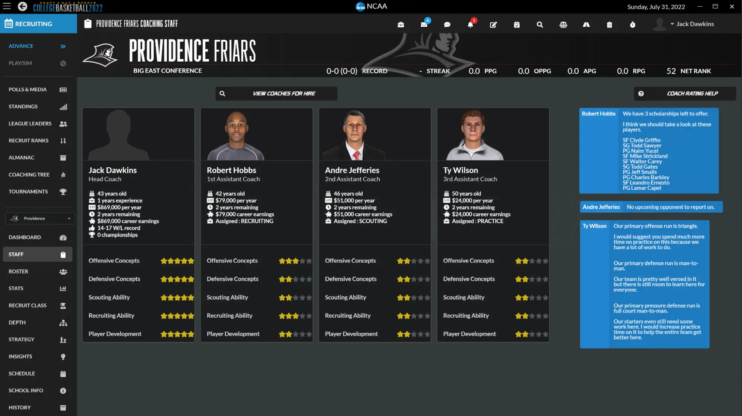Viewport: 742px width, 416px height.
Task: Click the Ty Wilson coach name
Action: (x=460, y=170)
